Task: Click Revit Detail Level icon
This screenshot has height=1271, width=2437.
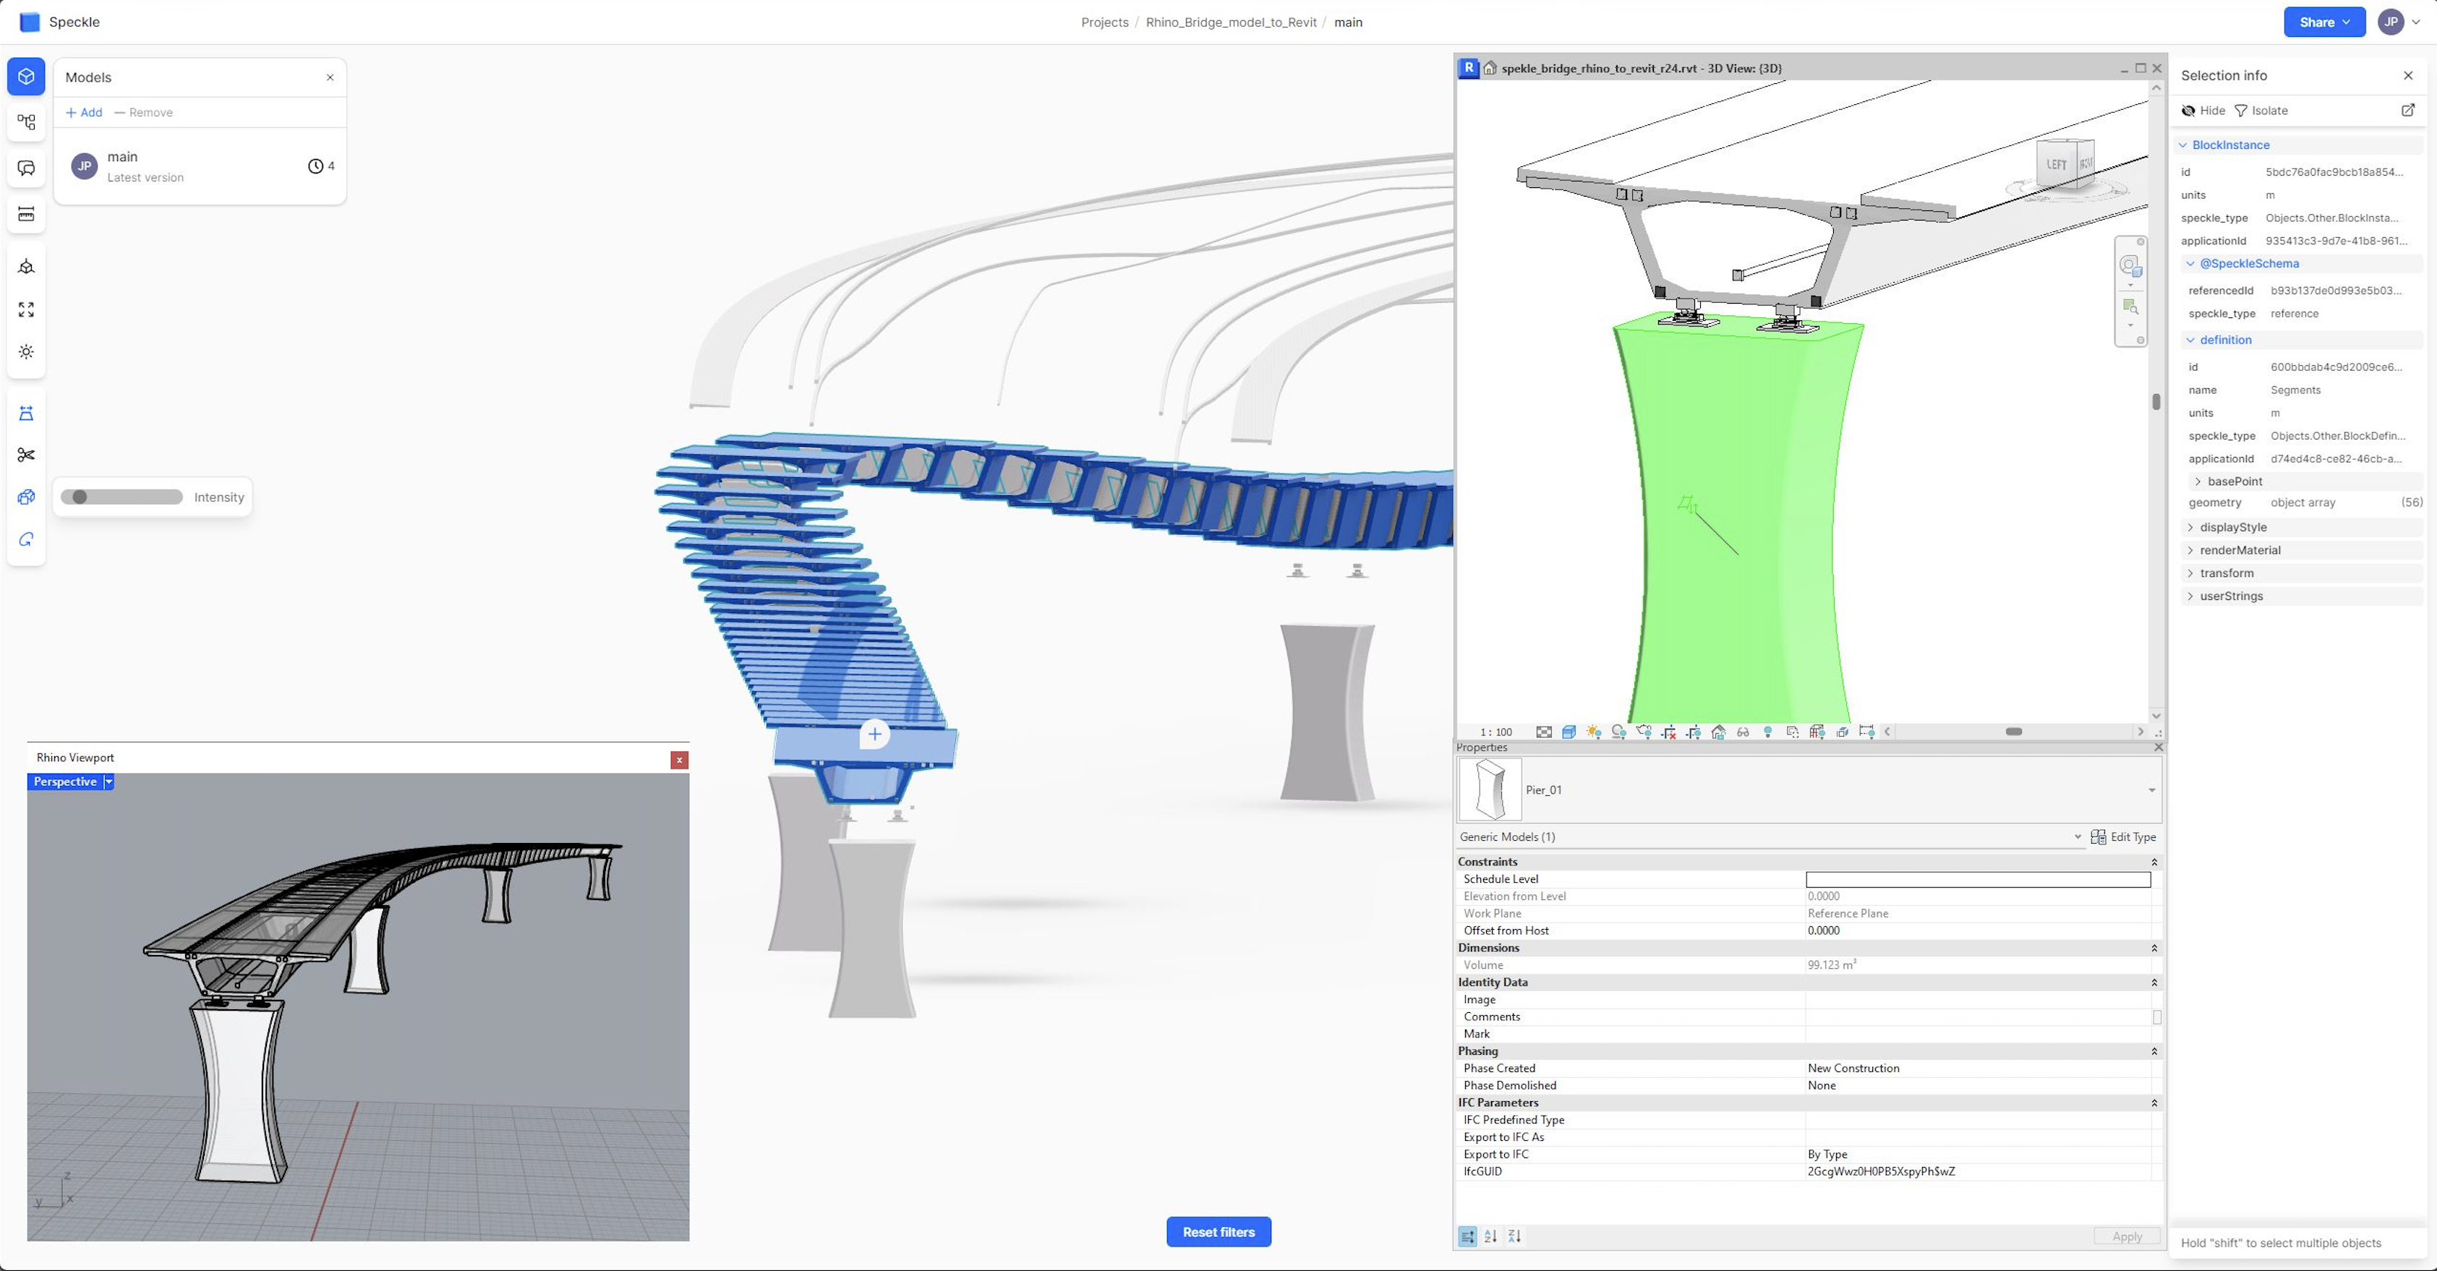Action: click(x=1544, y=732)
